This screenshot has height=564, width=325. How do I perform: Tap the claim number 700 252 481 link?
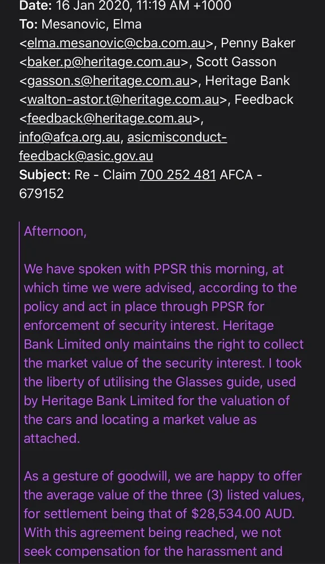(x=178, y=175)
